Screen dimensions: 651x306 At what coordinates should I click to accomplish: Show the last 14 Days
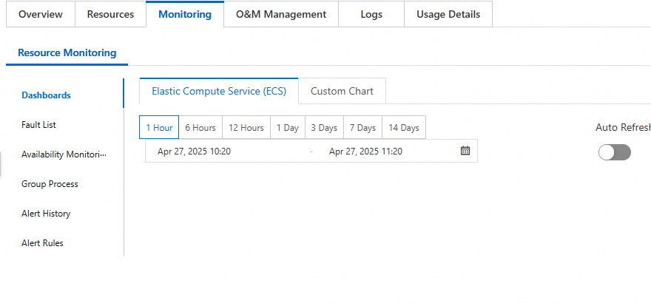pyautogui.click(x=404, y=127)
